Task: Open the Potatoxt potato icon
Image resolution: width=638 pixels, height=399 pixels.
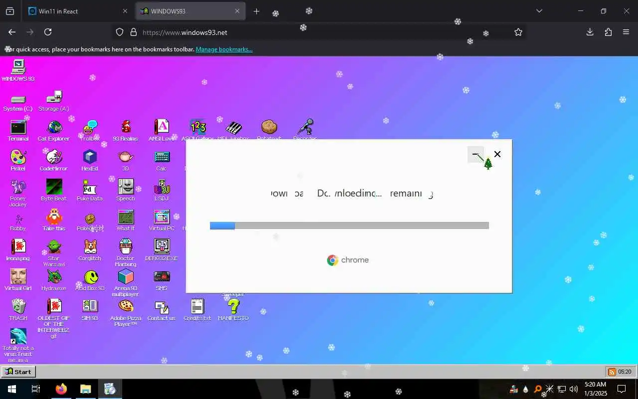Action: tap(269, 130)
